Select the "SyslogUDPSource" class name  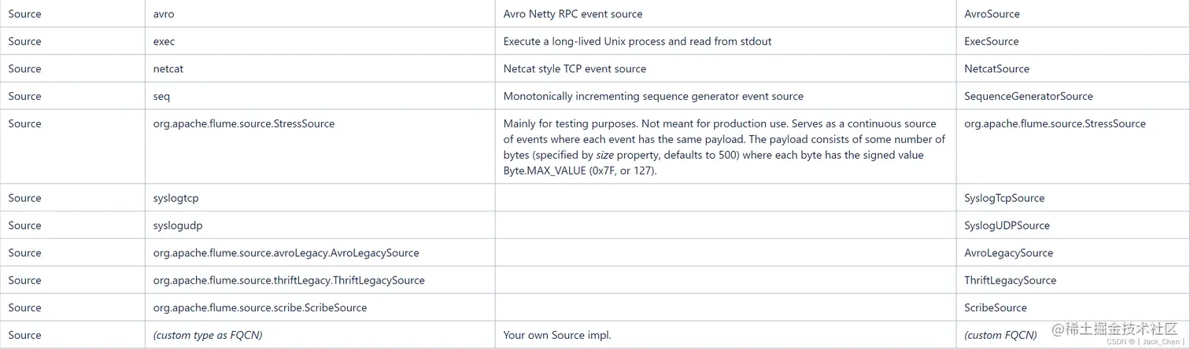click(1007, 226)
